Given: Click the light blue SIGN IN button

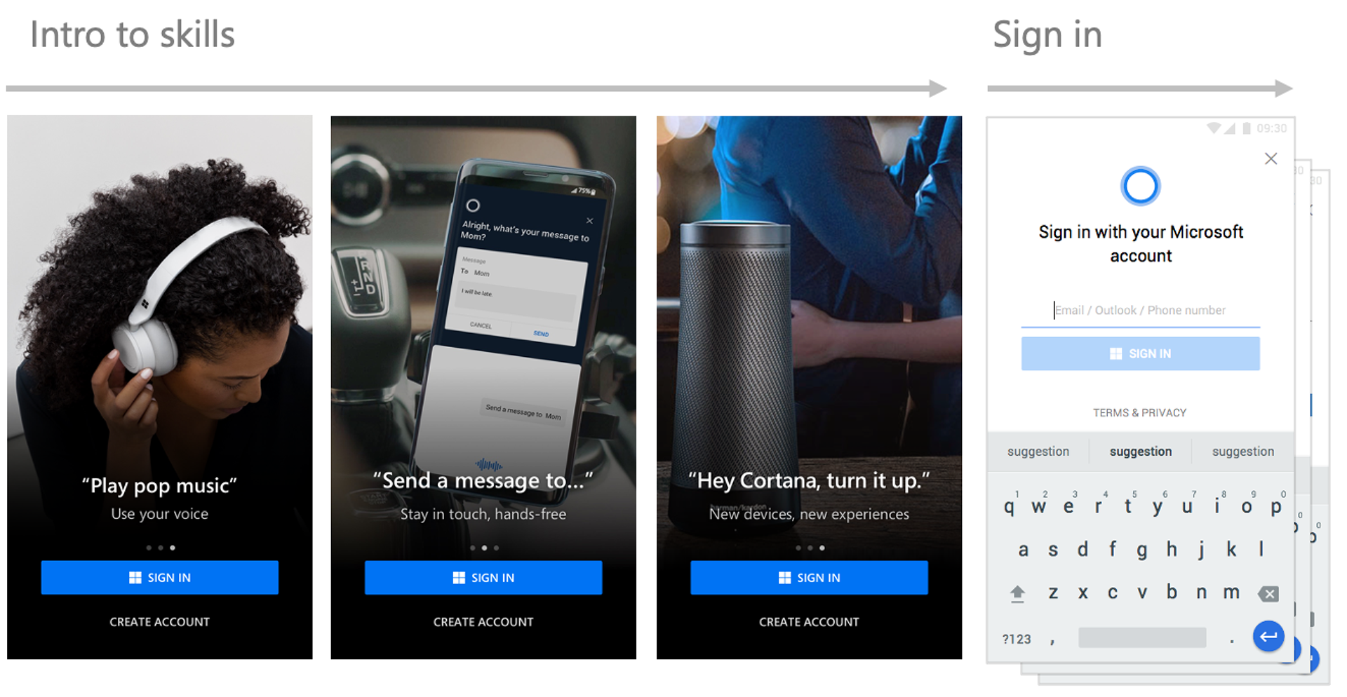Looking at the screenshot, I should (1141, 354).
